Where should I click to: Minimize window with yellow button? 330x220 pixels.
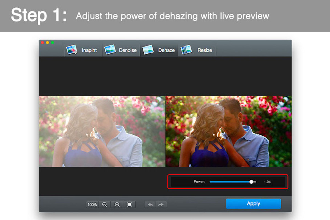[x=48, y=42]
